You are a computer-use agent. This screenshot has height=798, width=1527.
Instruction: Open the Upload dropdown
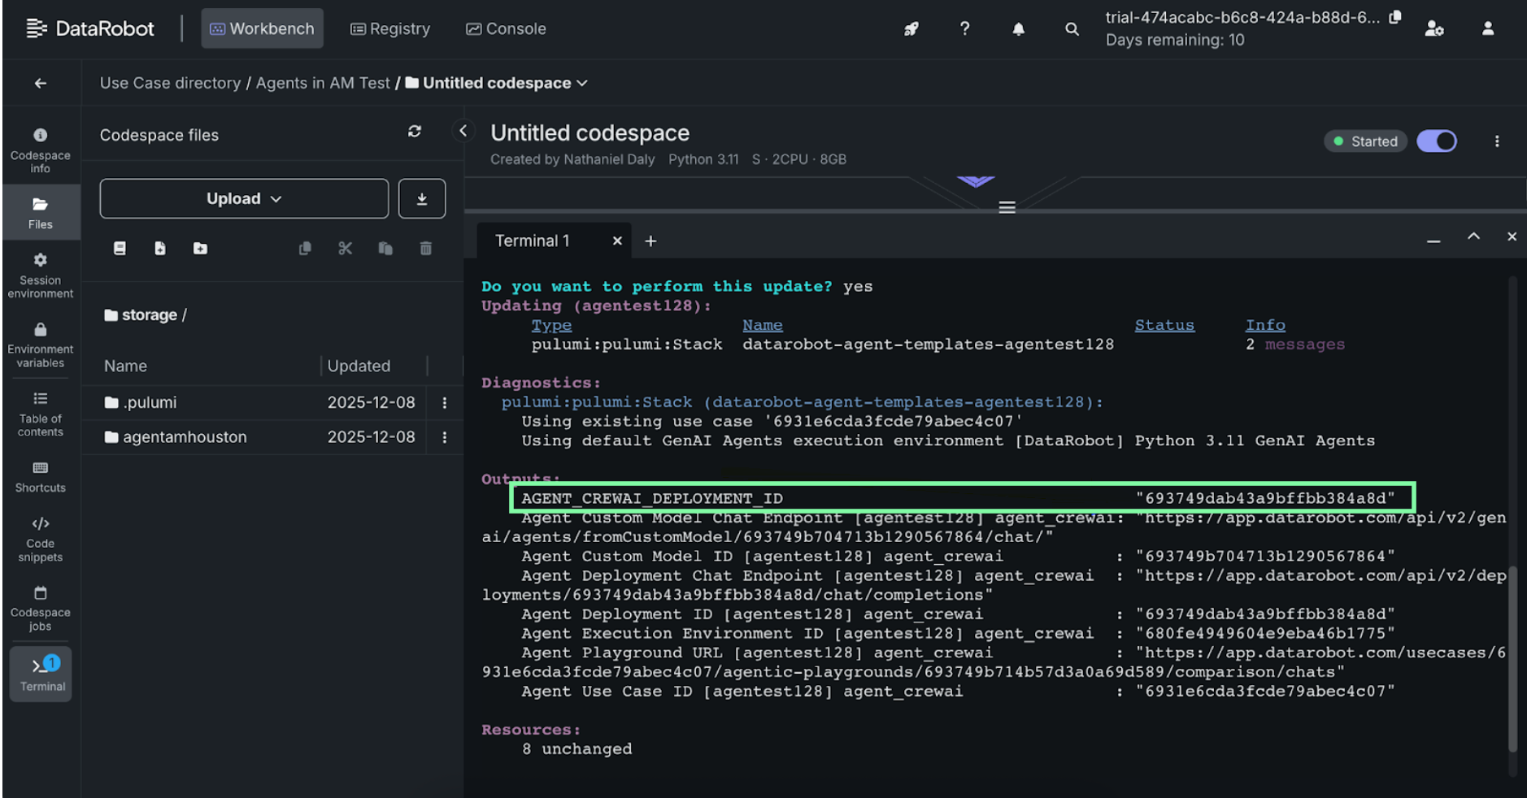click(244, 199)
